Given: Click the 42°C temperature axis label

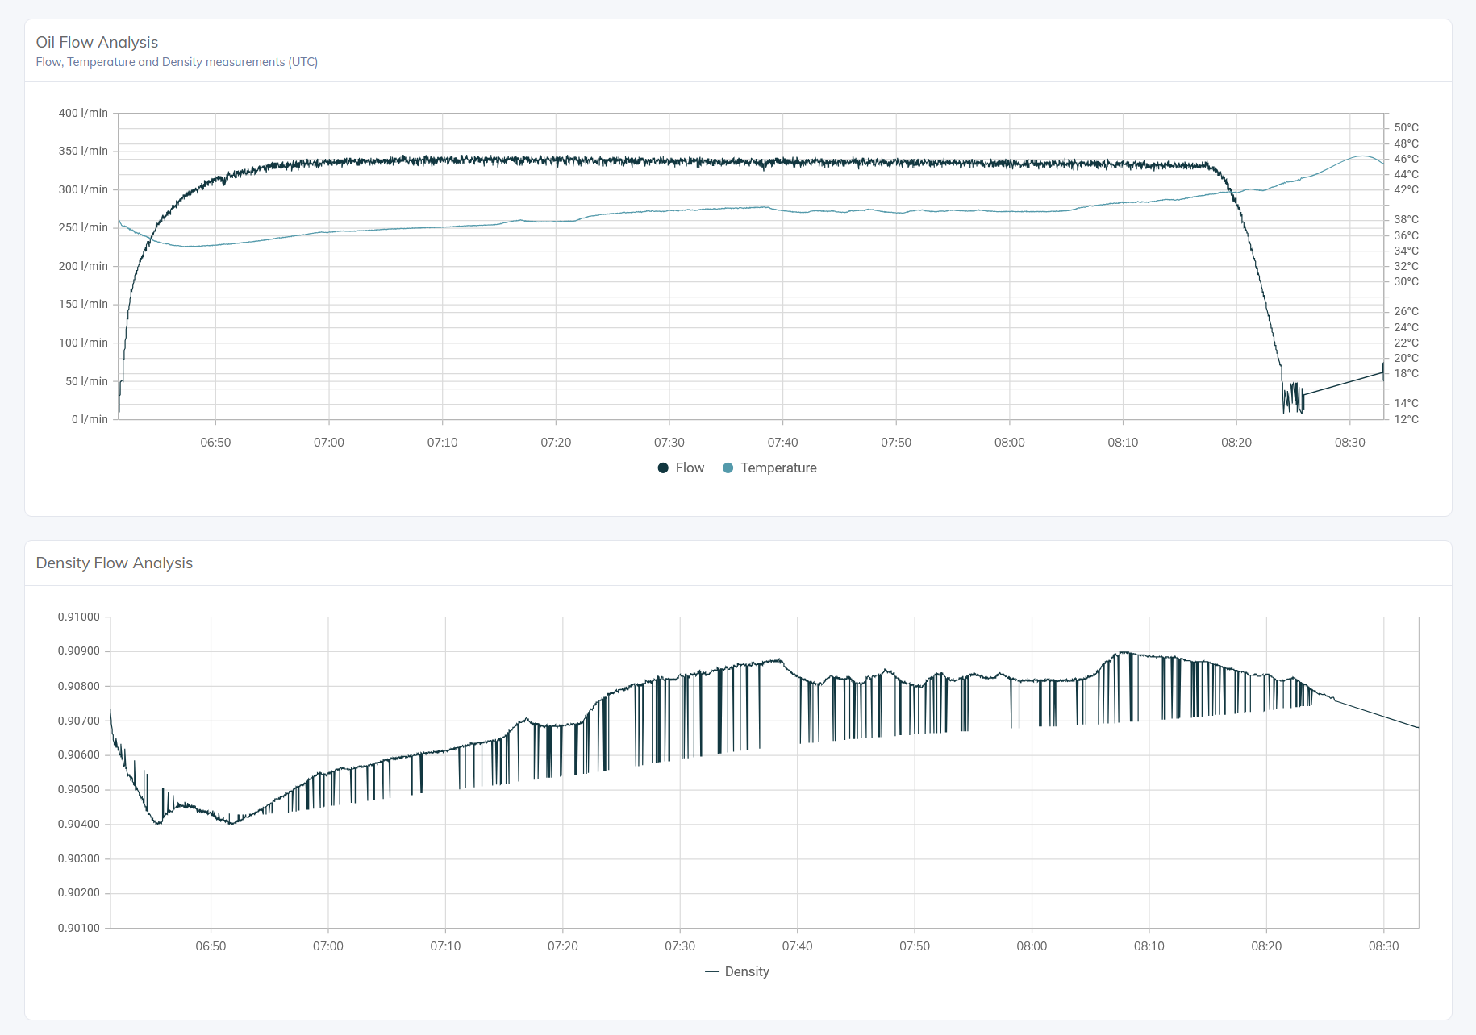Looking at the screenshot, I should coord(1406,189).
